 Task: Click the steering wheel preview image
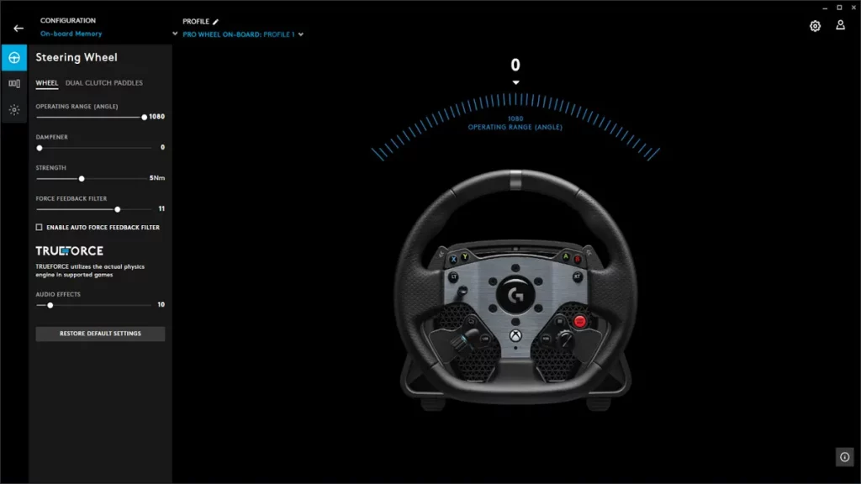(x=516, y=290)
